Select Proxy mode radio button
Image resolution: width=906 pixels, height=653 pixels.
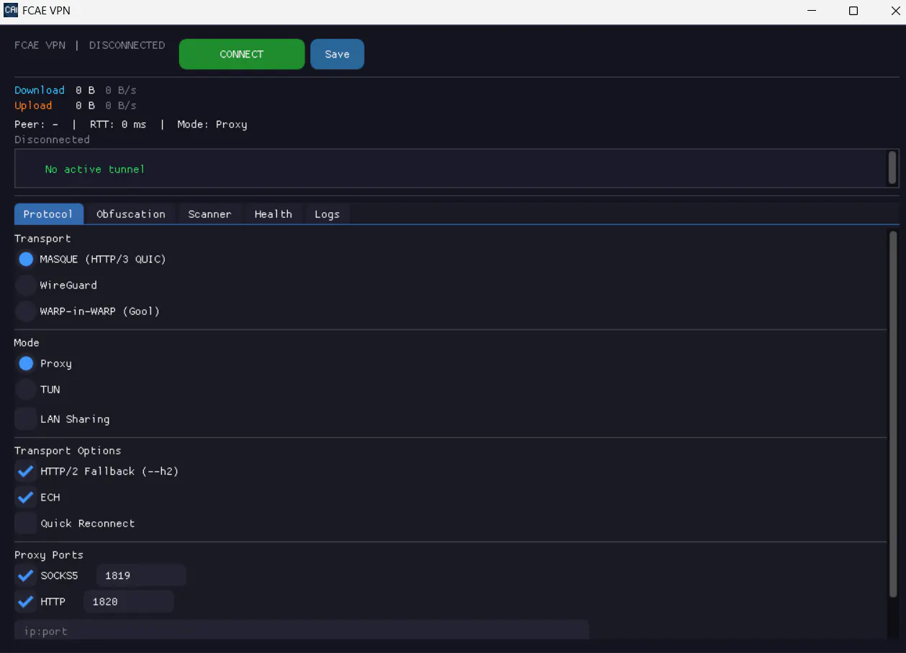click(26, 363)
